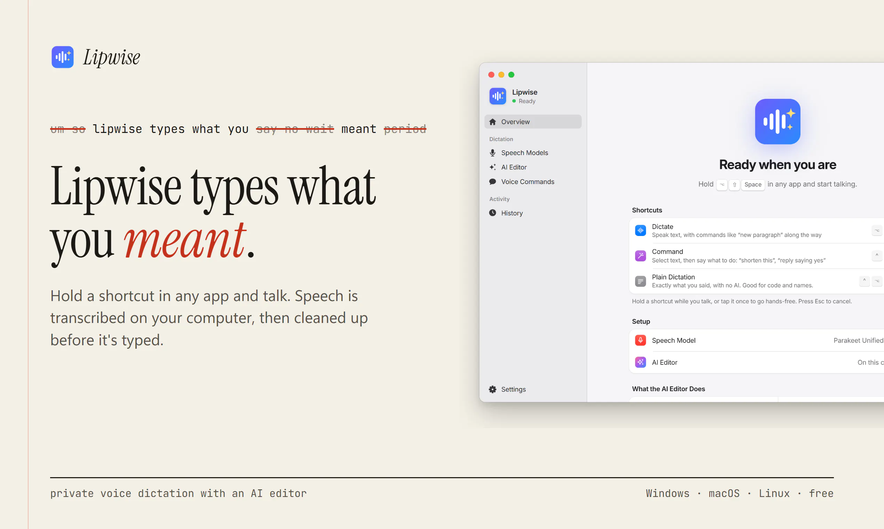Click the Space key cap in the hint
The height and width of the screenshot is (529, 884).
tap(753, 184)
